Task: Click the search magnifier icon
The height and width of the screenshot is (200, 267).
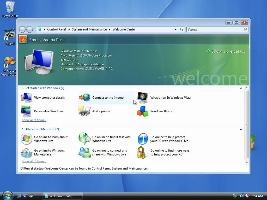Action: tap(245, 29)
